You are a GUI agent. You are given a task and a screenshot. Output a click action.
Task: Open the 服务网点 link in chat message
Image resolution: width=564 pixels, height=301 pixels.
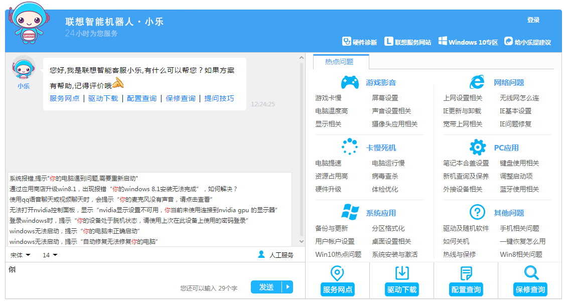64,98
